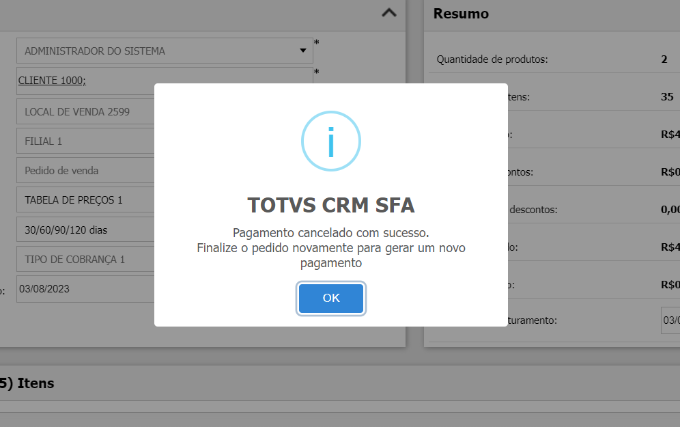This screenshot has width=680, height=427.
Task: Click the TOTVS CRM SFA dialog title
Action: click(331, 205)
